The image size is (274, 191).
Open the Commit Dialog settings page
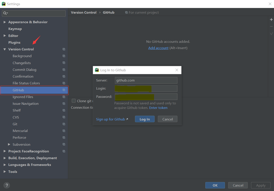(24, 70)
